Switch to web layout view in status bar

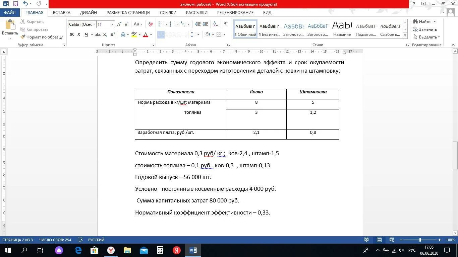[392, 240]
